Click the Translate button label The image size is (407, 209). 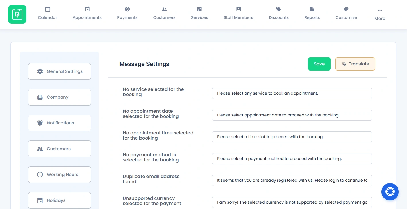[x=359, y=64]
